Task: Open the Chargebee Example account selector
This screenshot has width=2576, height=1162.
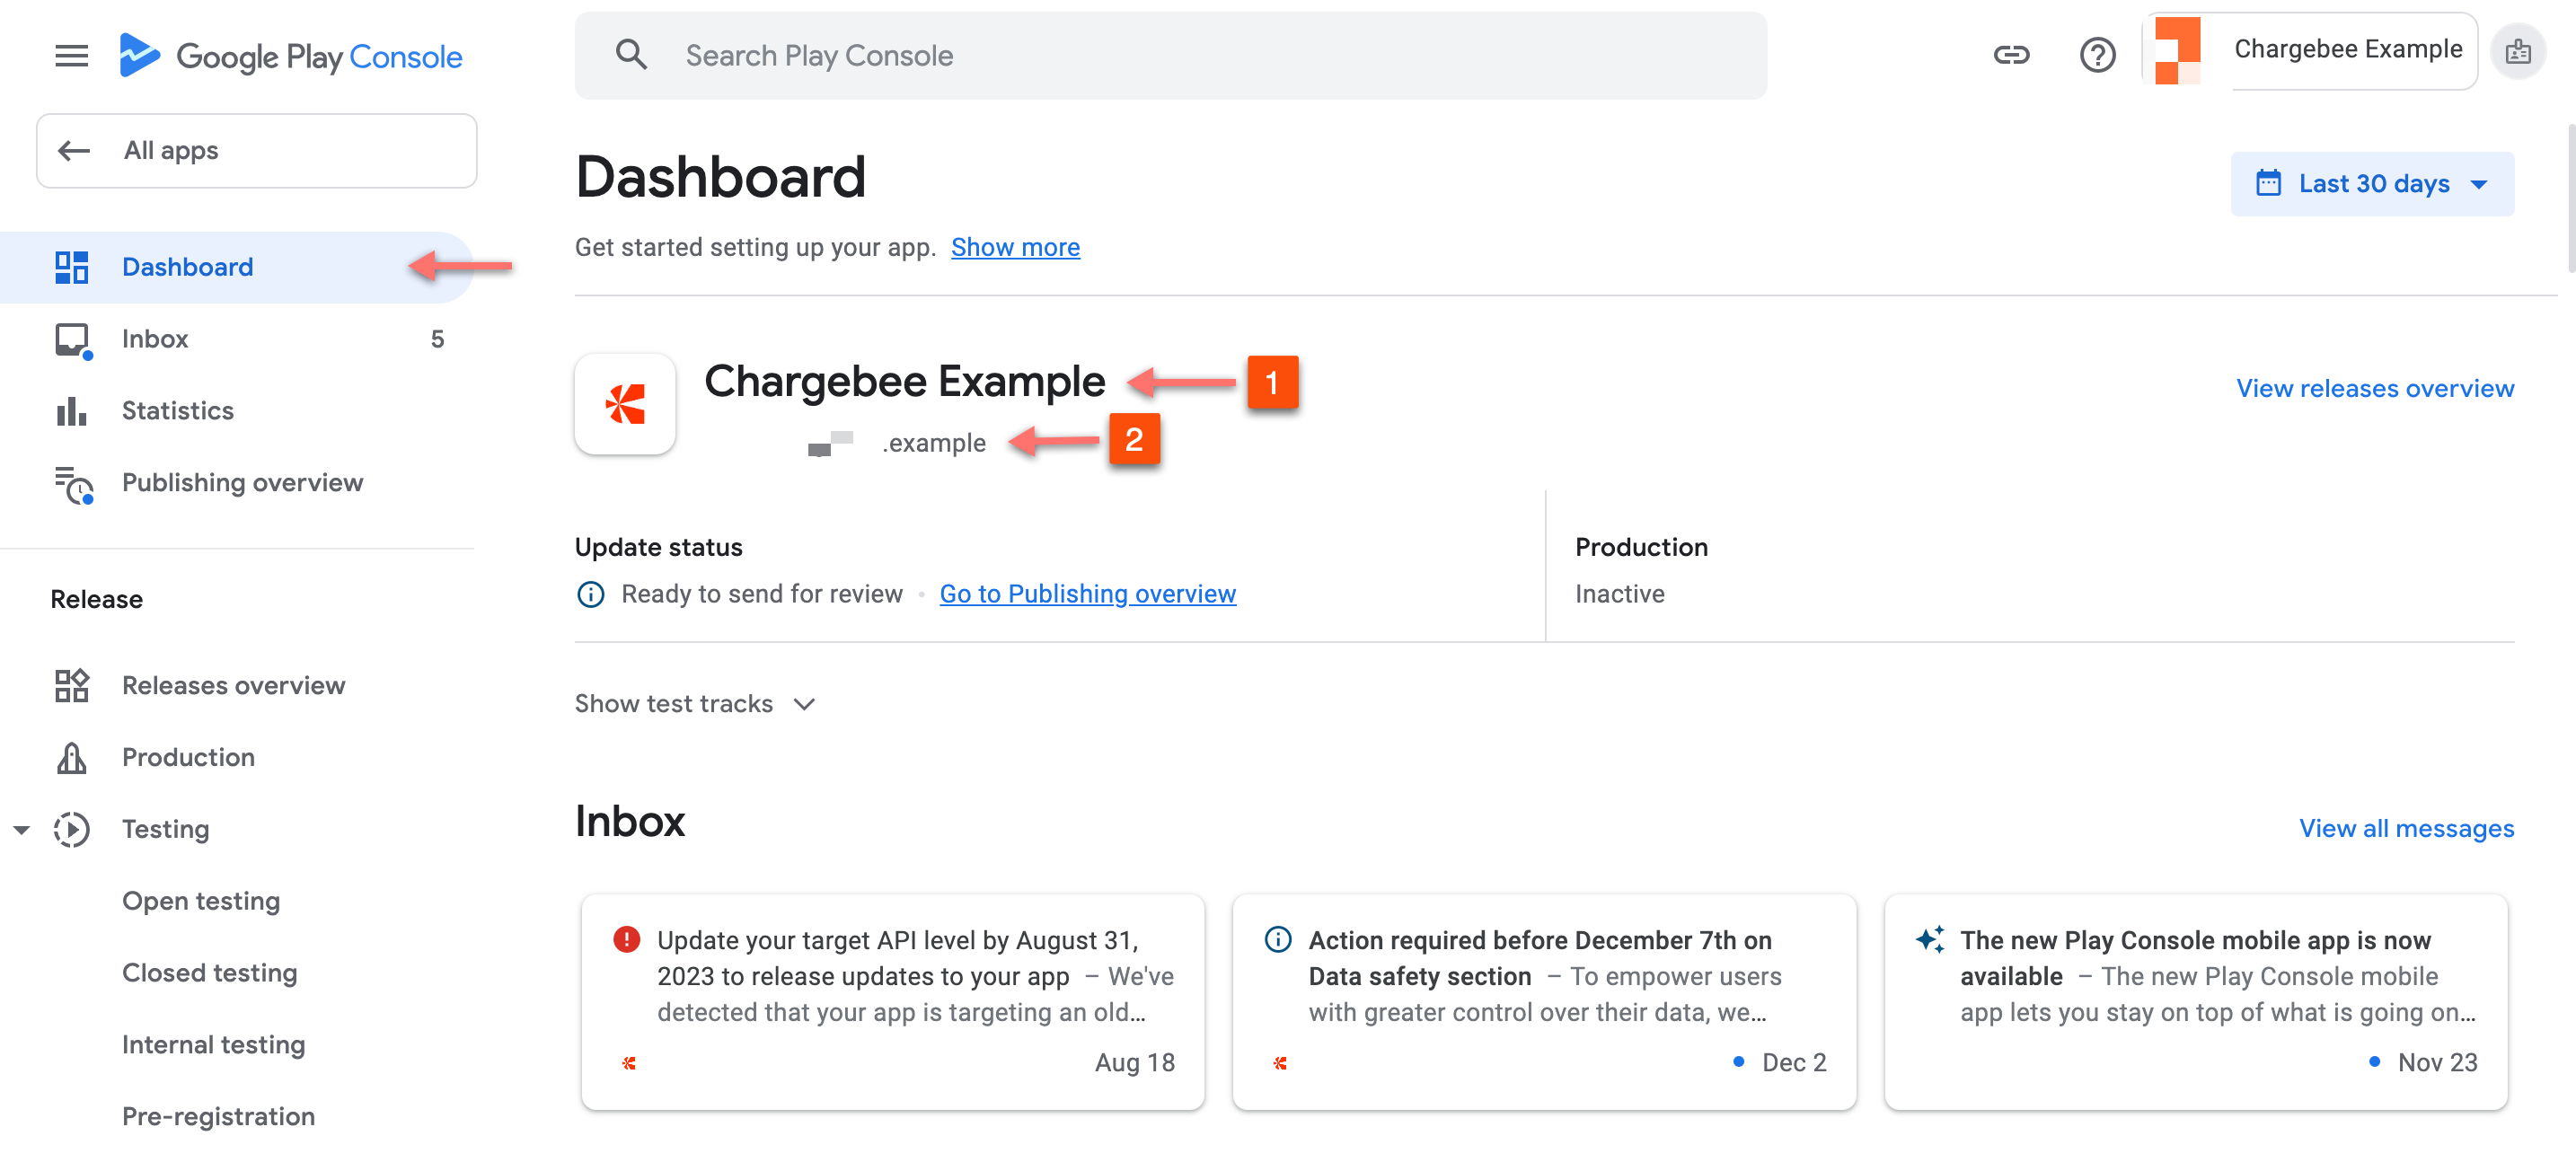Action: pyautogui.click(x=2311, y=51)
